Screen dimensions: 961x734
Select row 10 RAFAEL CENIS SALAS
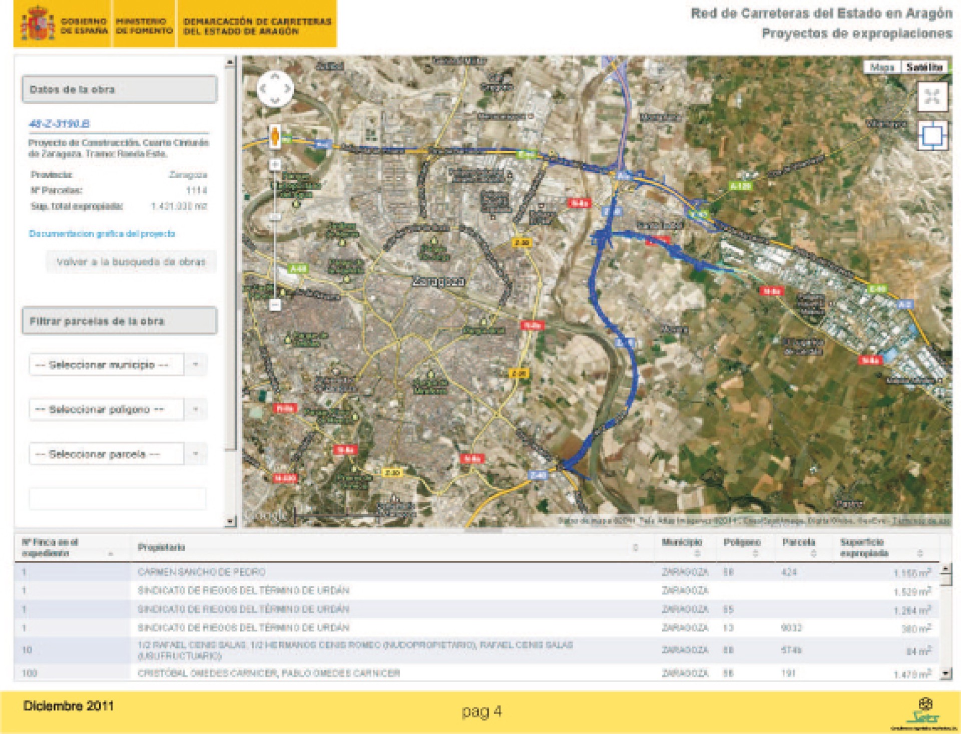[476, 650]
